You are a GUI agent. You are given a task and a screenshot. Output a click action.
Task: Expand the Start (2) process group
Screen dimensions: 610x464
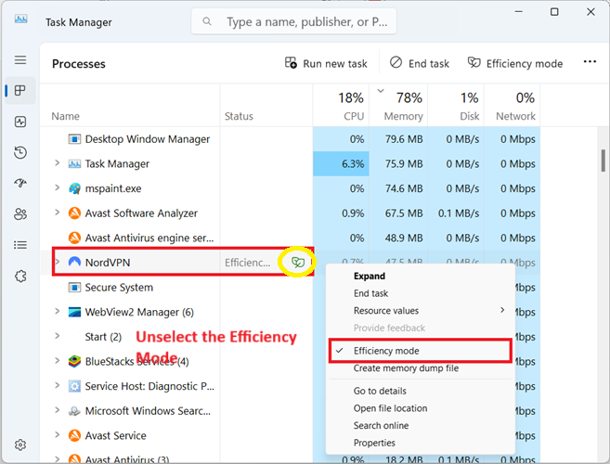(x=58, y=336)
